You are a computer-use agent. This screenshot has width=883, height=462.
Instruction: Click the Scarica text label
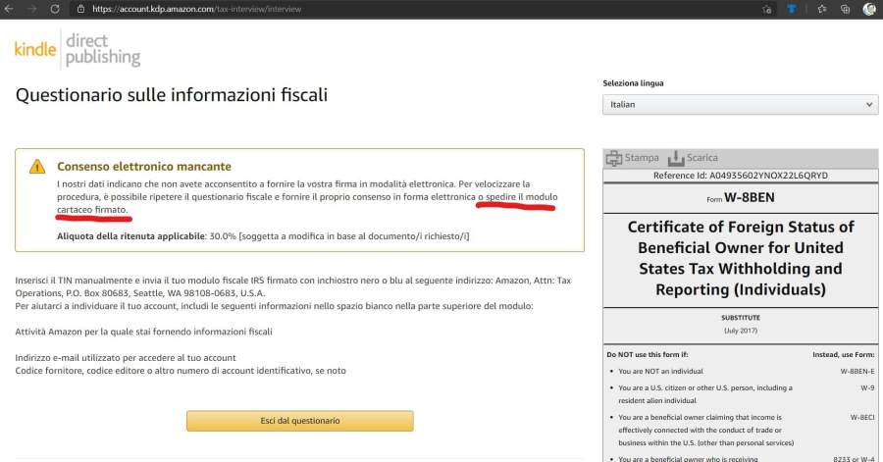(x=702, y=158)
